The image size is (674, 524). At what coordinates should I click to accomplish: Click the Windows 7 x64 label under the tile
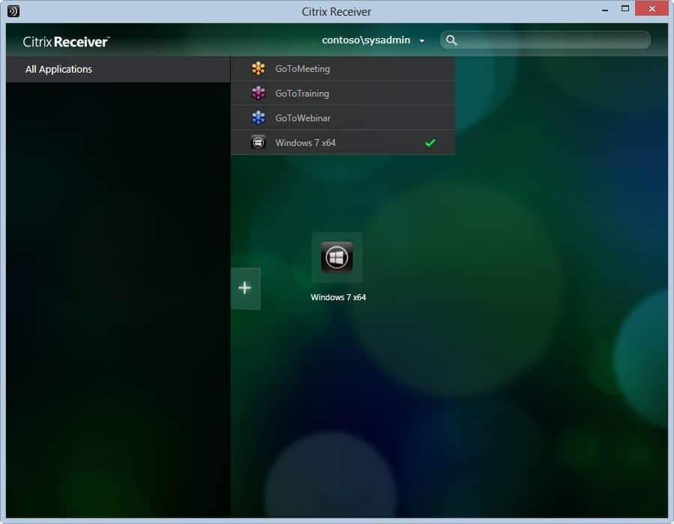[338, 297]
